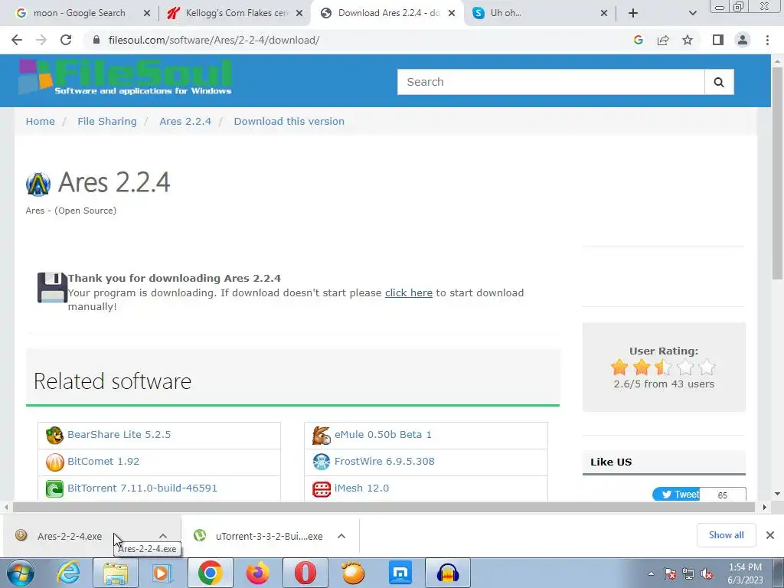Open File Explorer folder in taskbar
The image size is (784, 588).
point(116,573)
